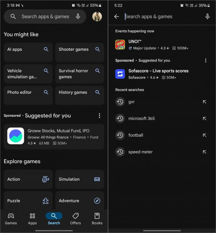The height and width of the screenshot is (233, 216).
Task: Tap the helicopter icon on Action card
Action: [x=46, y=179]
